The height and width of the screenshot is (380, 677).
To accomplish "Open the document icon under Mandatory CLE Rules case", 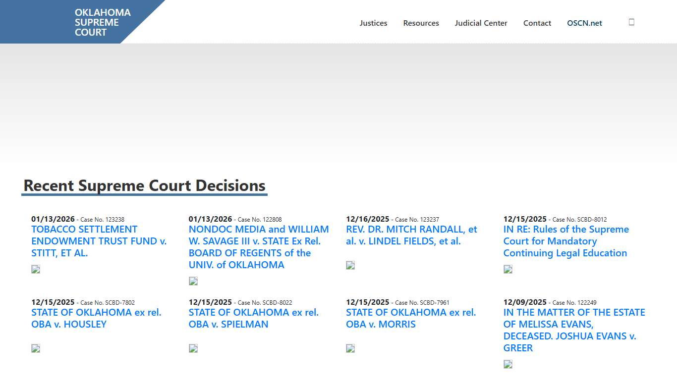I will coord(508,269).
